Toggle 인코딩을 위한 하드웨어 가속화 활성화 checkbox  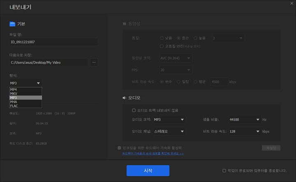[x=119, y=148]
